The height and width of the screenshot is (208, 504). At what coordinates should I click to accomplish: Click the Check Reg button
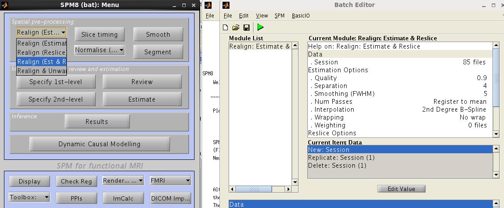[76, 181]
